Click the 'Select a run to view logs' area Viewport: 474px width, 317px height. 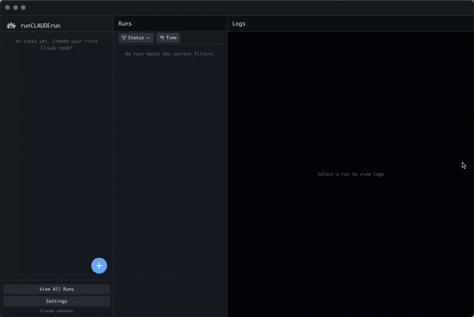pos(351,174)
